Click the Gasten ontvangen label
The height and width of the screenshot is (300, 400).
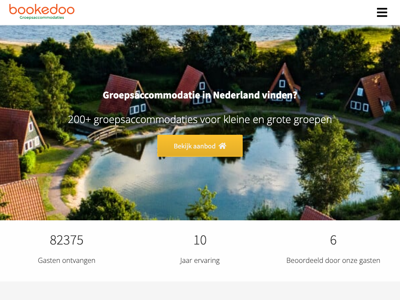66,261
